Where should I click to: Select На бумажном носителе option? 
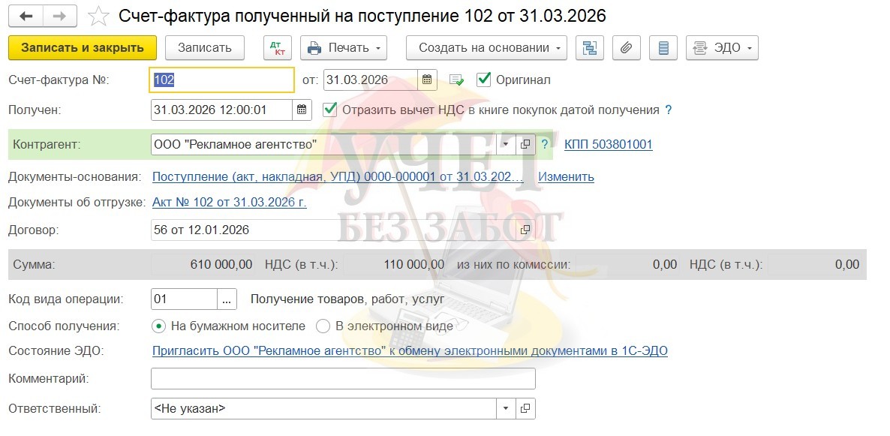[160, 326]
